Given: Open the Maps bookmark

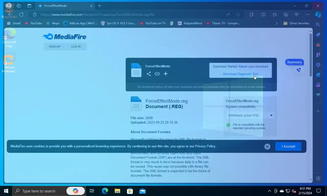Looking at the screenshot, I should click(53, 23).
